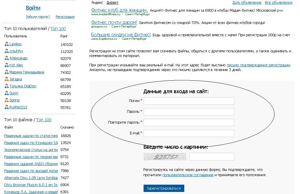The width and height of the screenshot is (300, 194).
Task: Click the user icon beside Александр
Action: (6, 58)
